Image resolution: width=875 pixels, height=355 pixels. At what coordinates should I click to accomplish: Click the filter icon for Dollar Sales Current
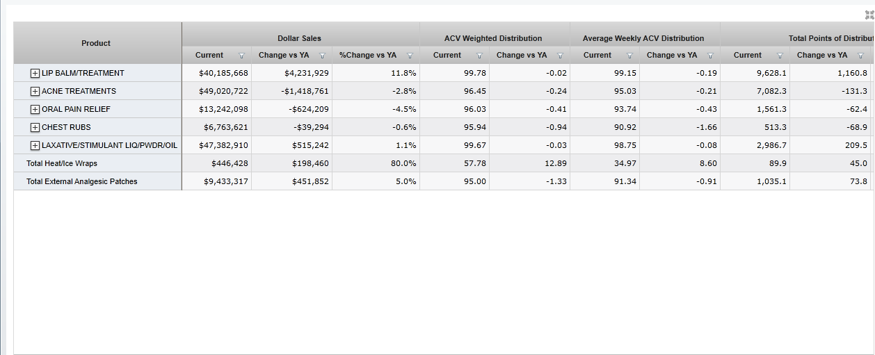coord(241,56)
